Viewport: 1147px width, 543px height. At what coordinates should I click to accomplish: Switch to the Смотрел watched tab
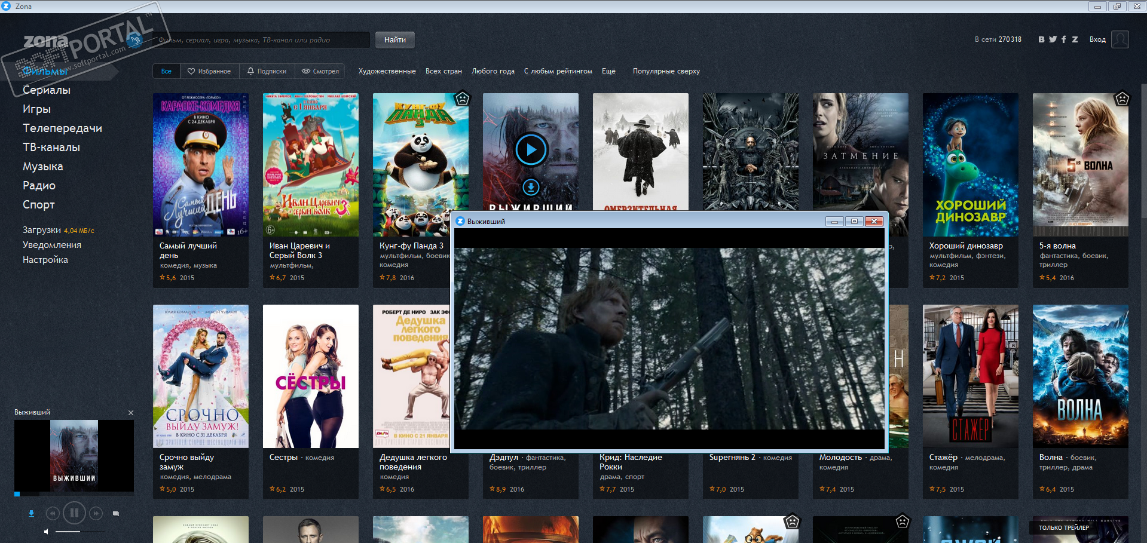320,71
